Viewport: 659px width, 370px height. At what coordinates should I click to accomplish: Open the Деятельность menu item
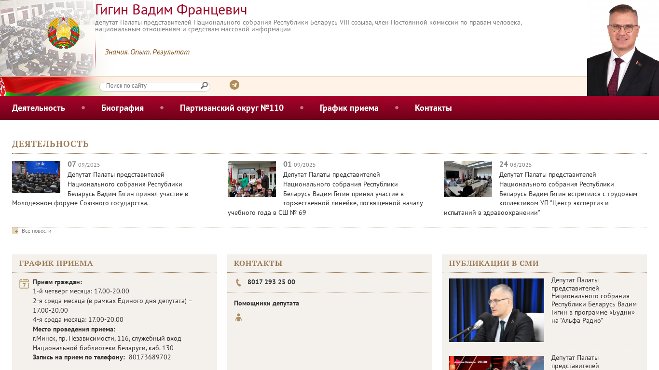39,108
